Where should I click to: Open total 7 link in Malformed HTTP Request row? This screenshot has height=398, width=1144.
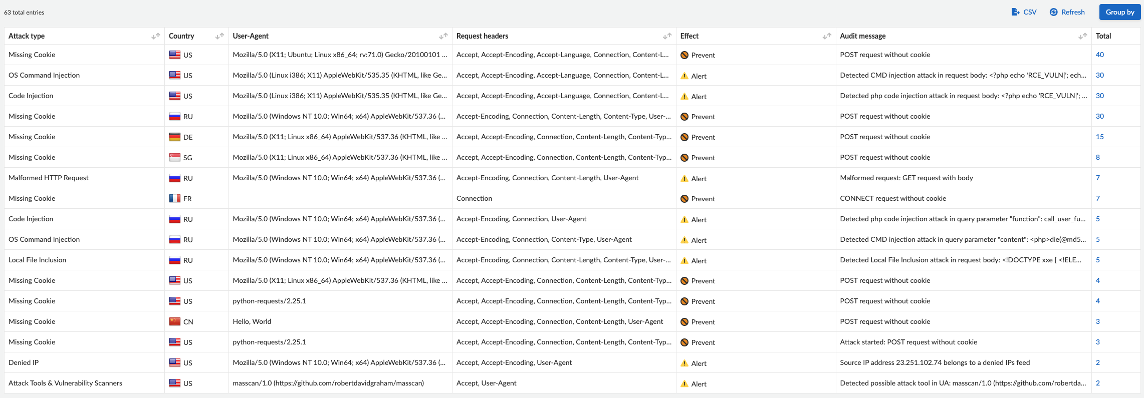(1098, 178)
